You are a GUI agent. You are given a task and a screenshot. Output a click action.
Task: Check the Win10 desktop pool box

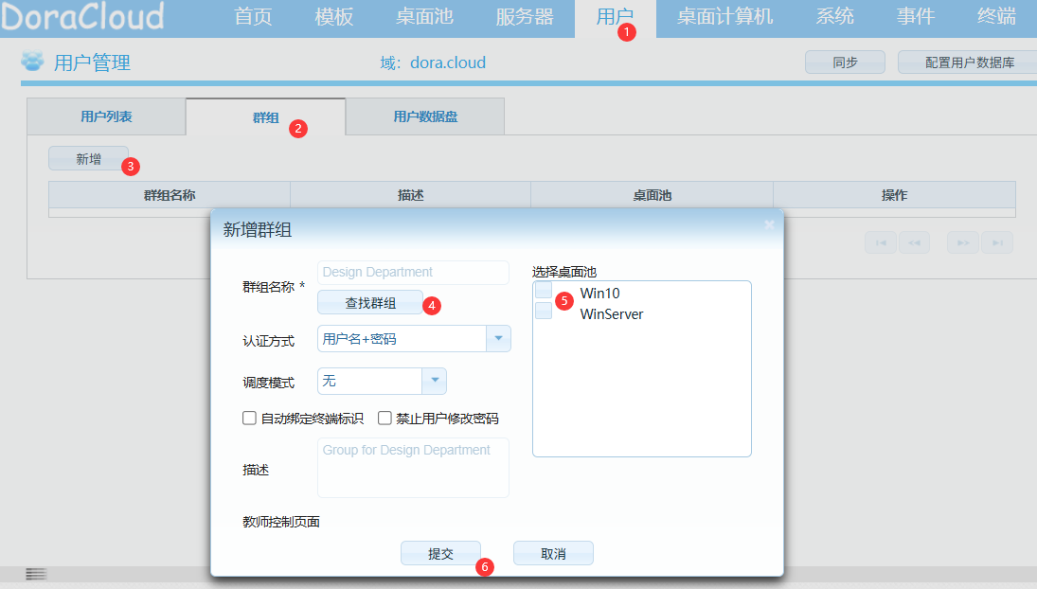[544, 291]
